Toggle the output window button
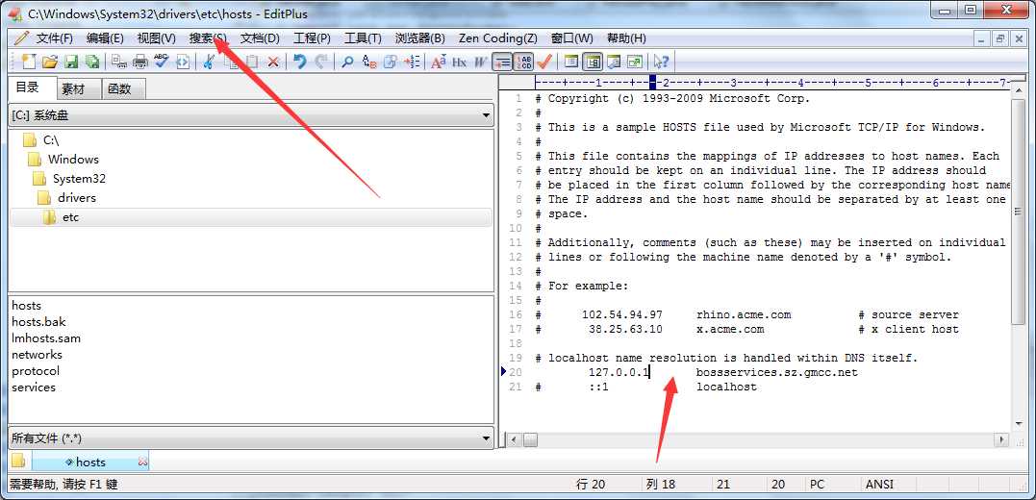 pyautogui.click(x=613, y=62)
